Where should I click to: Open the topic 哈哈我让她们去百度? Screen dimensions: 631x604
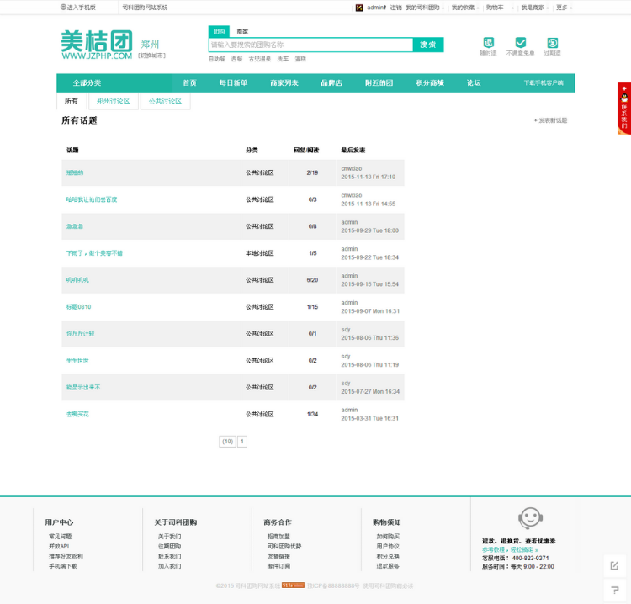(92, 199)
